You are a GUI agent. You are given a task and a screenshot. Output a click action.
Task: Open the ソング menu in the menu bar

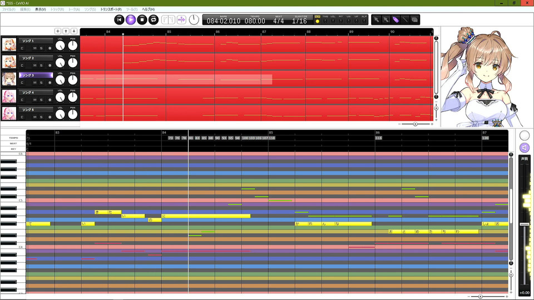90,9
